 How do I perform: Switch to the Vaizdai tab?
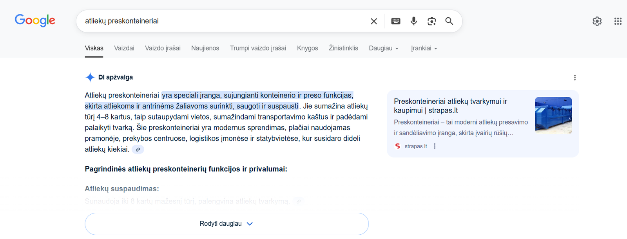[x=124, y=48]
